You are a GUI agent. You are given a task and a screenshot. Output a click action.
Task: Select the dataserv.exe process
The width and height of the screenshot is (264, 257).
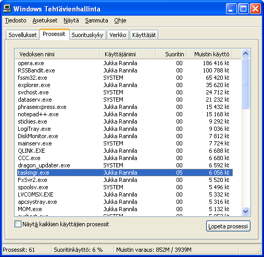tap(125, 100)
